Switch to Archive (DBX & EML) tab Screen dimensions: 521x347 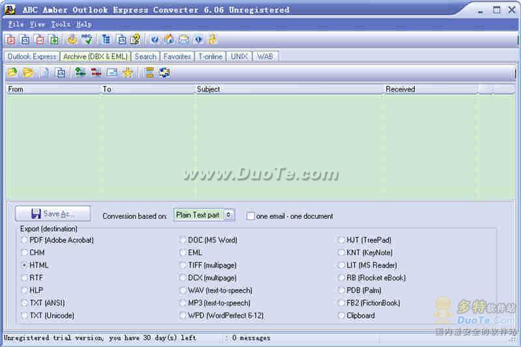95,57
